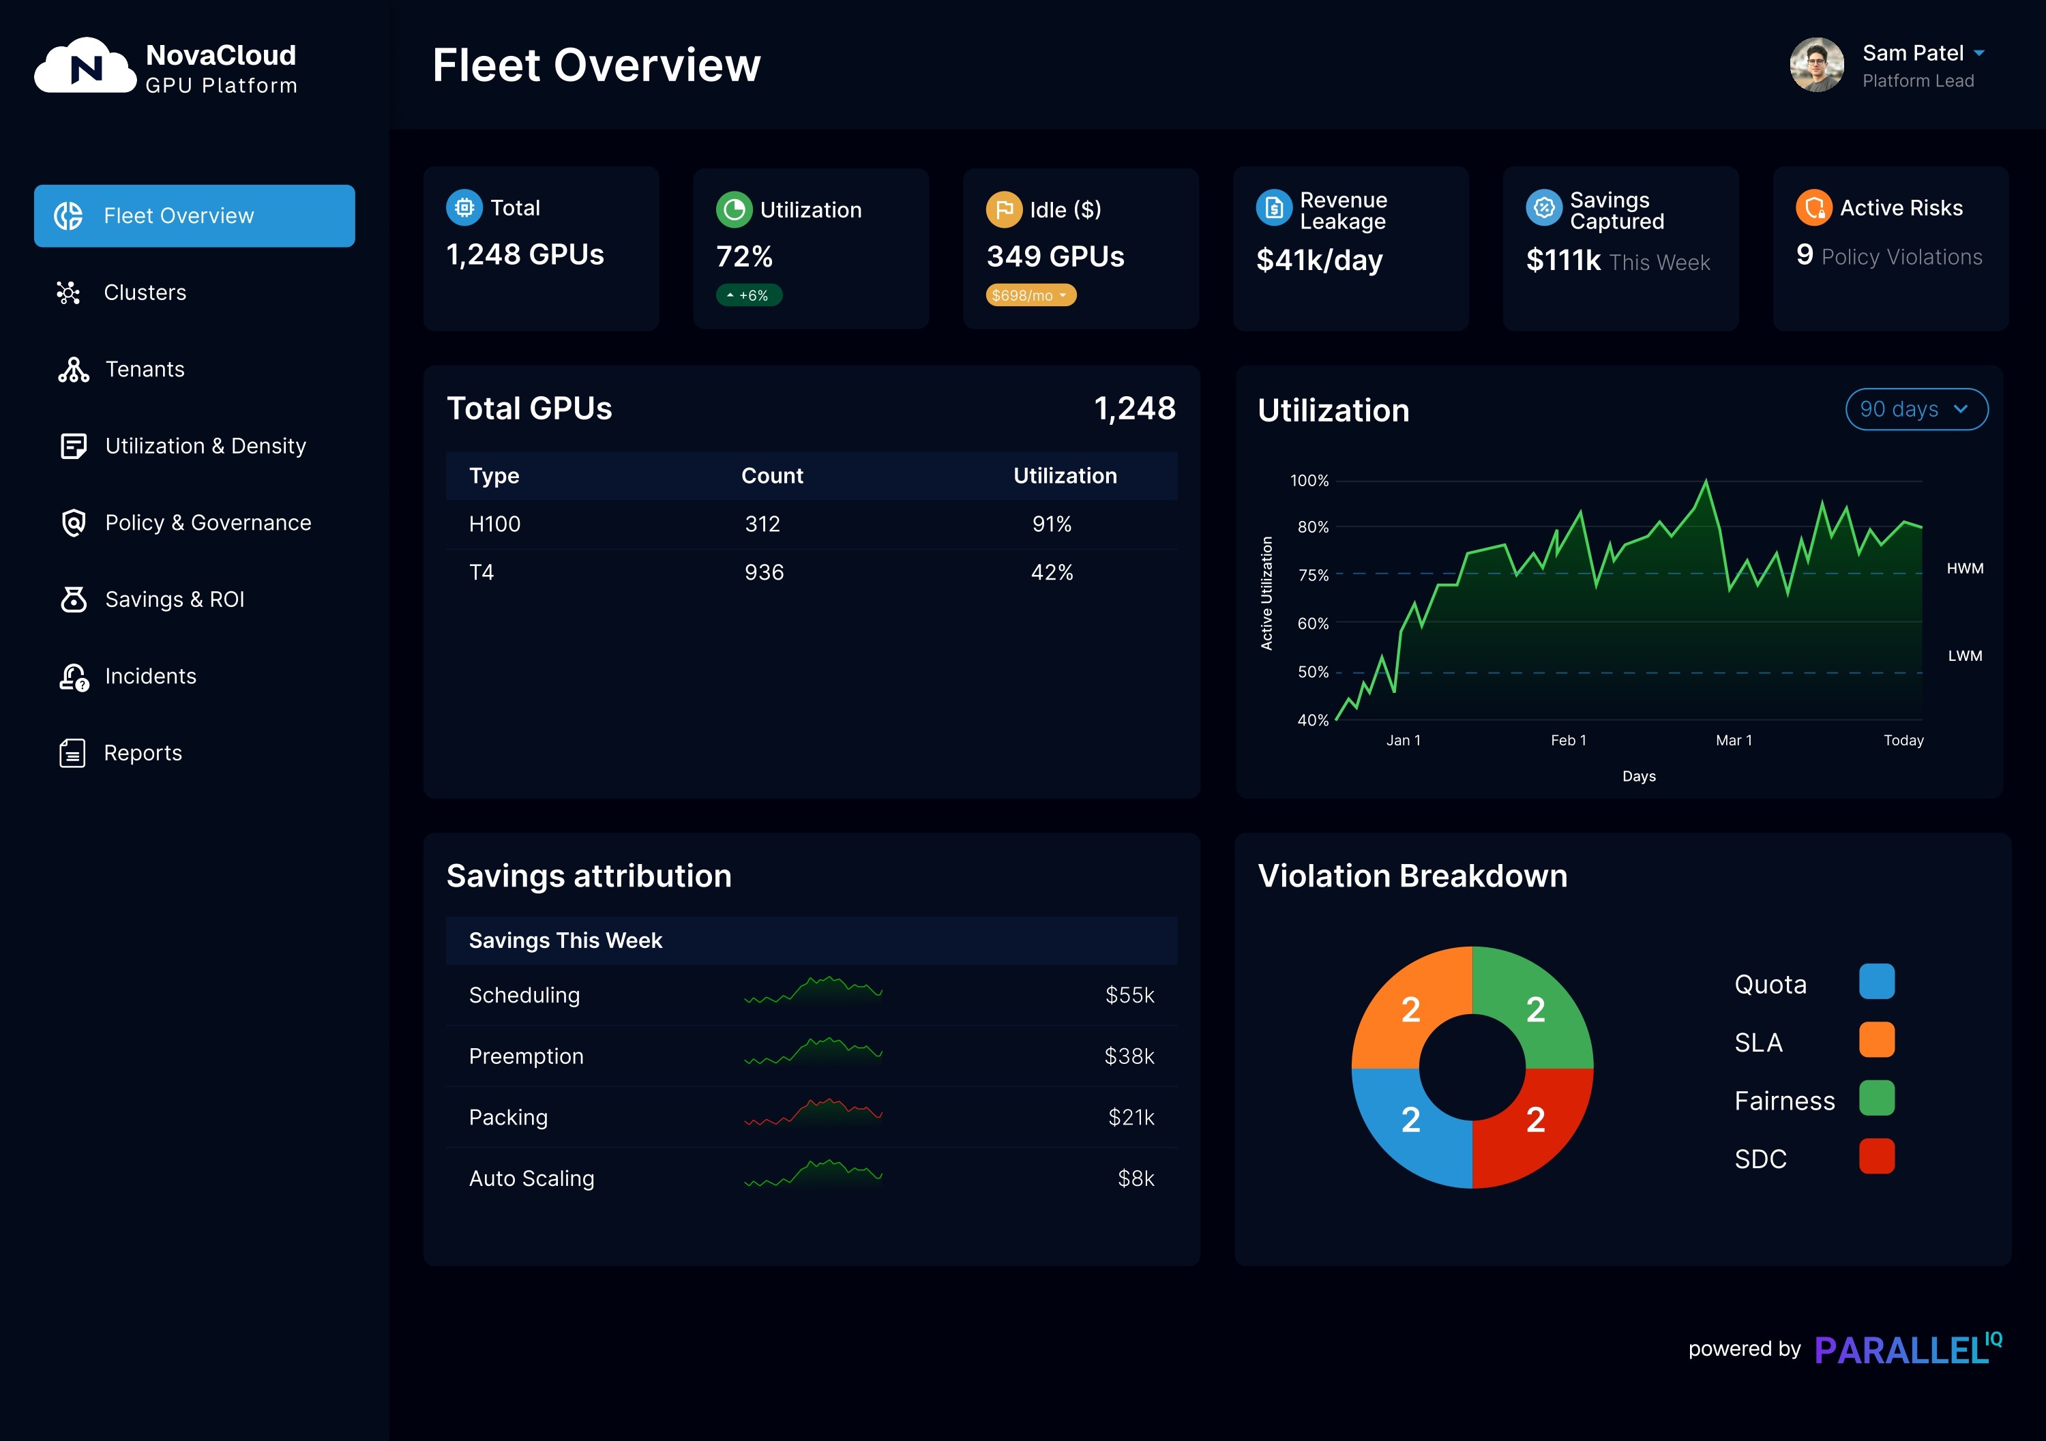Click the Incidents sidebar icon
Screen dimensions: 2046x1441
pyautogui.click(x=73, y=677)
